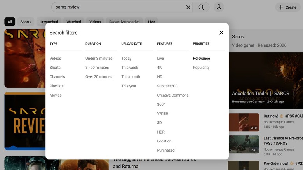
Task: Enable the HDR feature filter
Action: tap(161, 132)
